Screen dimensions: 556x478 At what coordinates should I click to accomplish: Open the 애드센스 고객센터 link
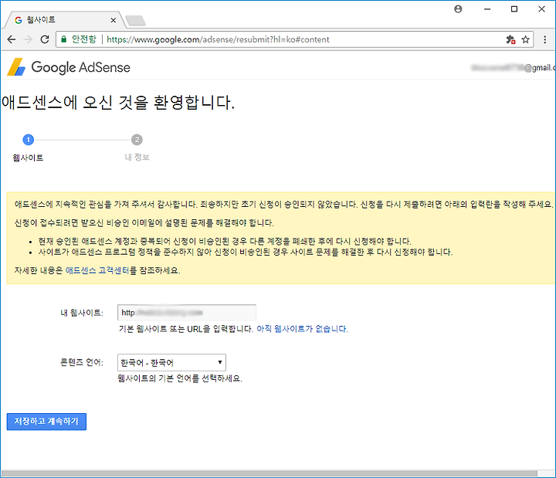pyautogui.click(x=97, y=270)
